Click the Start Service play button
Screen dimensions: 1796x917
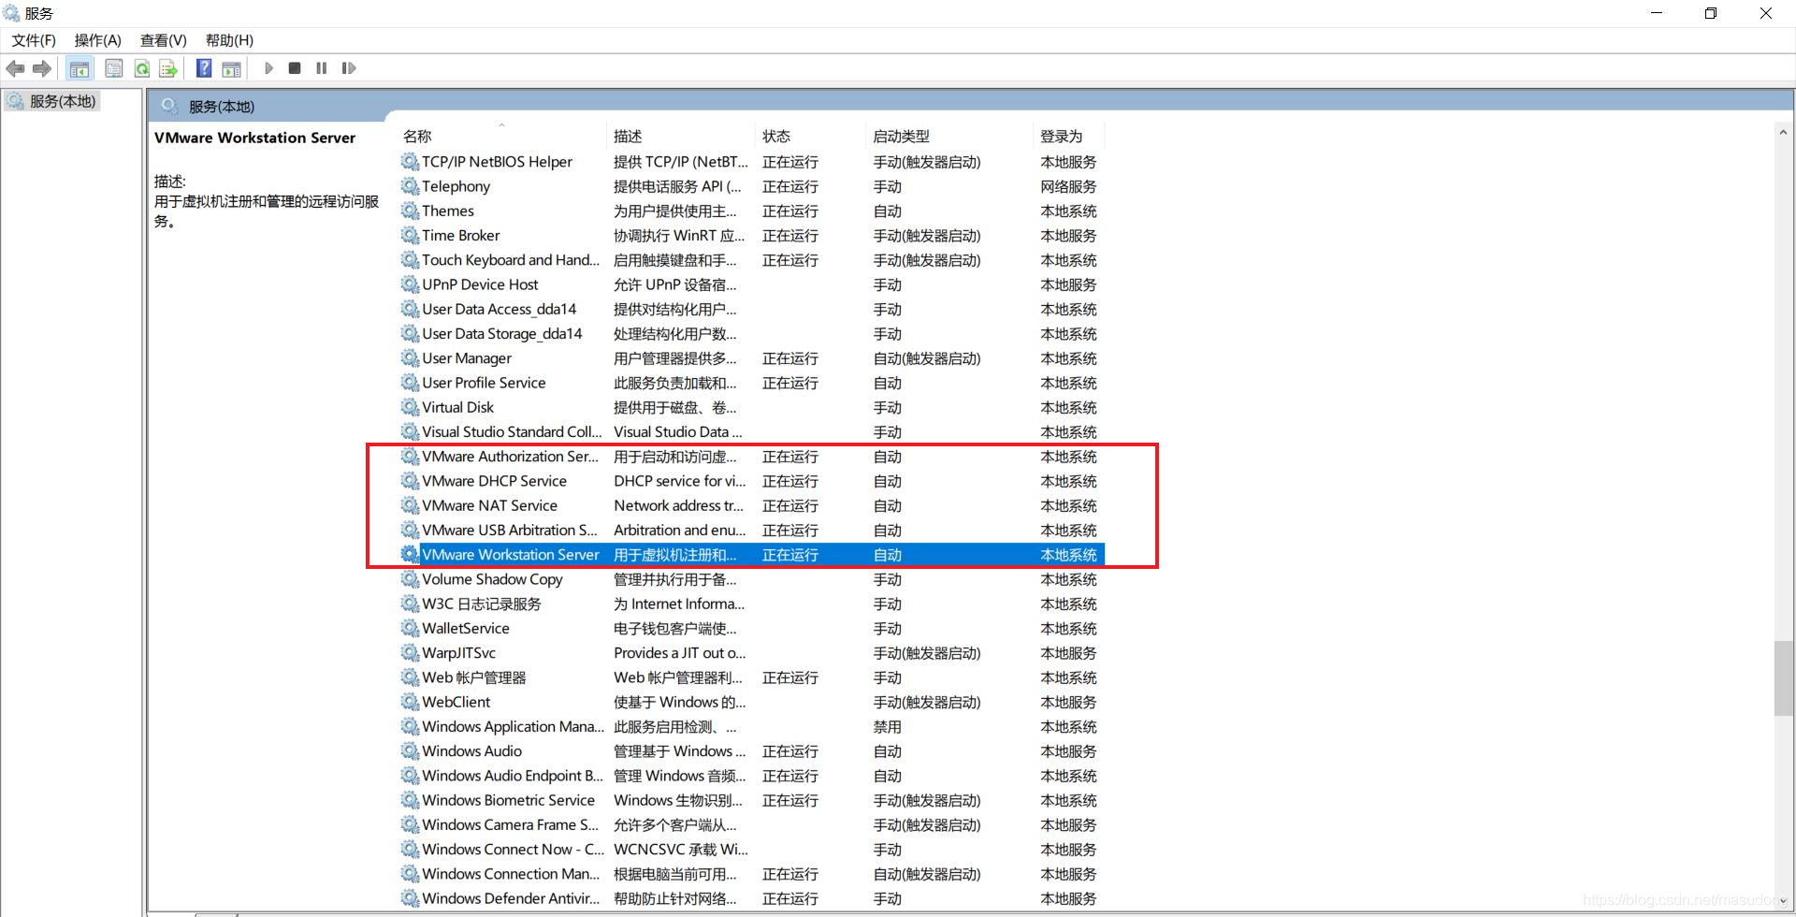[268, 68]
